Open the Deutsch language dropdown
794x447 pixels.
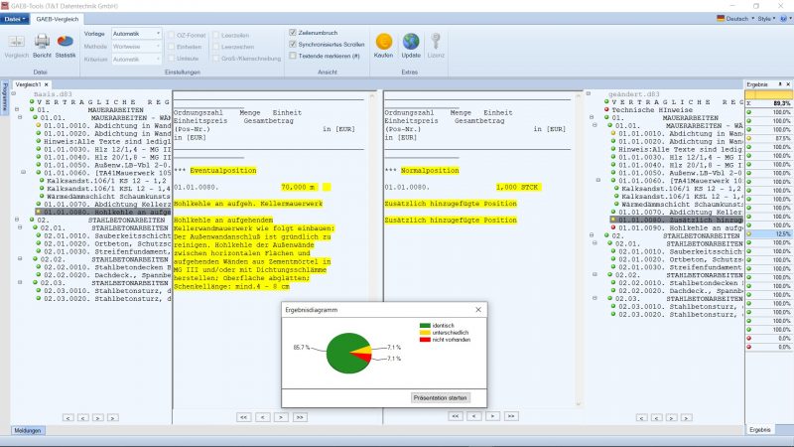tap(736, 19)
